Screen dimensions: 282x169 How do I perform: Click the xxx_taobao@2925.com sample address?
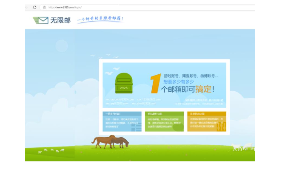120,99
